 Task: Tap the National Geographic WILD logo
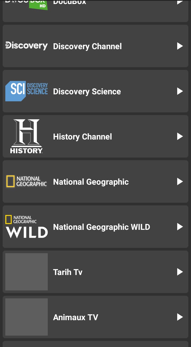(x=27, y=227)
